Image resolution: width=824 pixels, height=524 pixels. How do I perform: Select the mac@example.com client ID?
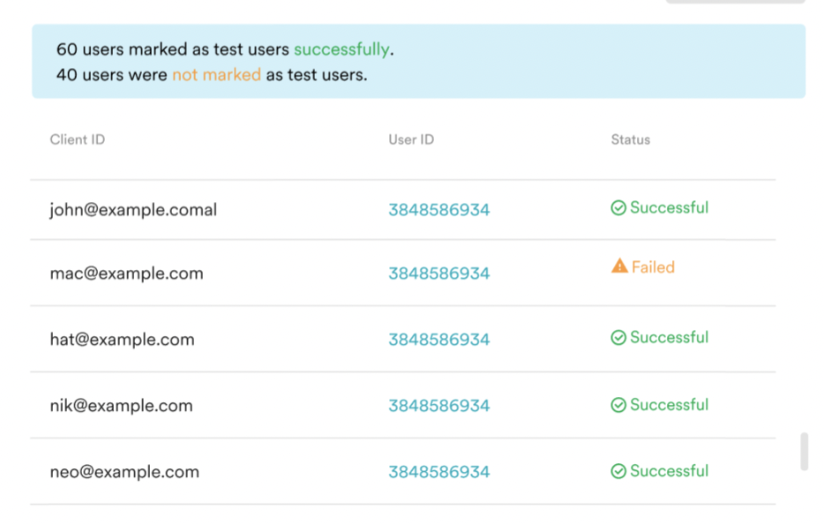[126, 273]
